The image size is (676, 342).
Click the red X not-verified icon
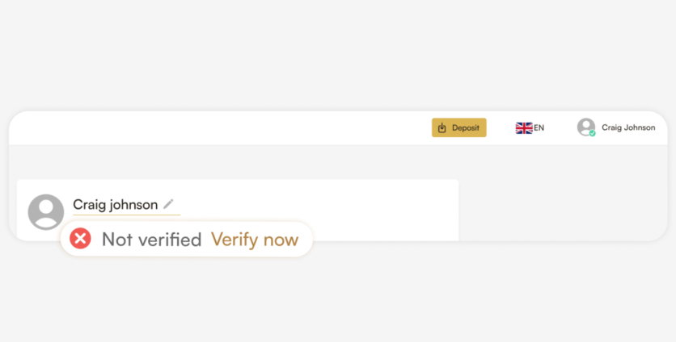[80, 239]
